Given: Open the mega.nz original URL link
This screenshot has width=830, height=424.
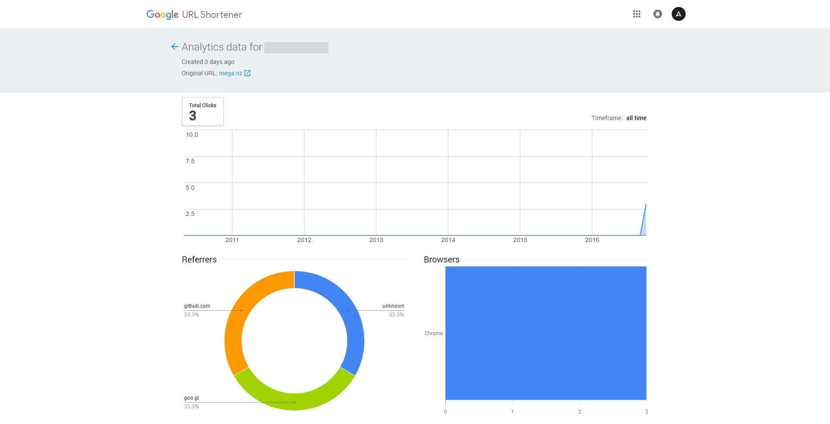Looking at the screenshot, I should pos(230,73).
